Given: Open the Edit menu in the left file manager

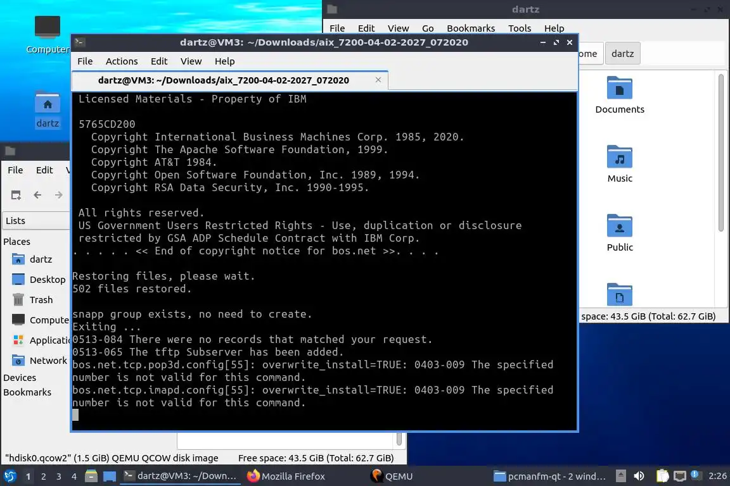Looking at the screenshot, I should tap(44, 170).
